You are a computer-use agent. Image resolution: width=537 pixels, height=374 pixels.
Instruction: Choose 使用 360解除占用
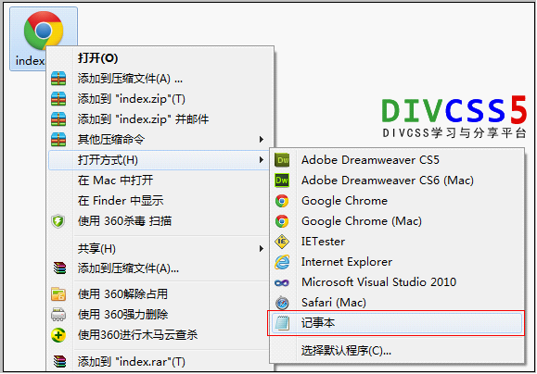pos(160,294)
